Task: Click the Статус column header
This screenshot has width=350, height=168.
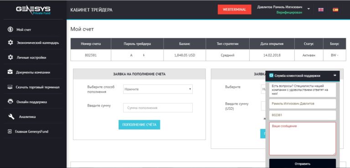Action: coord(309,44)
